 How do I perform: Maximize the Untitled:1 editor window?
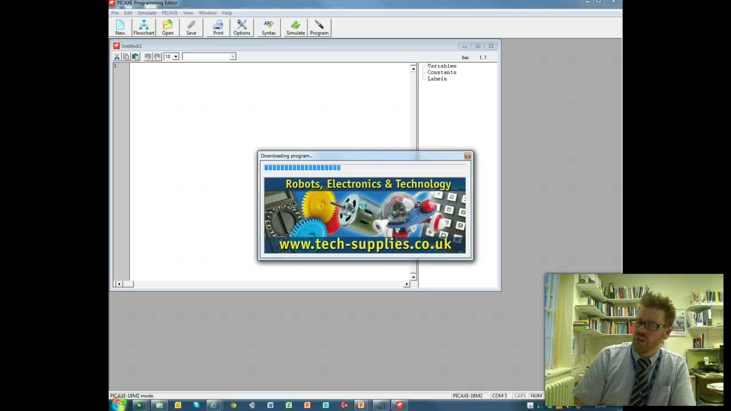click(477, 46)
